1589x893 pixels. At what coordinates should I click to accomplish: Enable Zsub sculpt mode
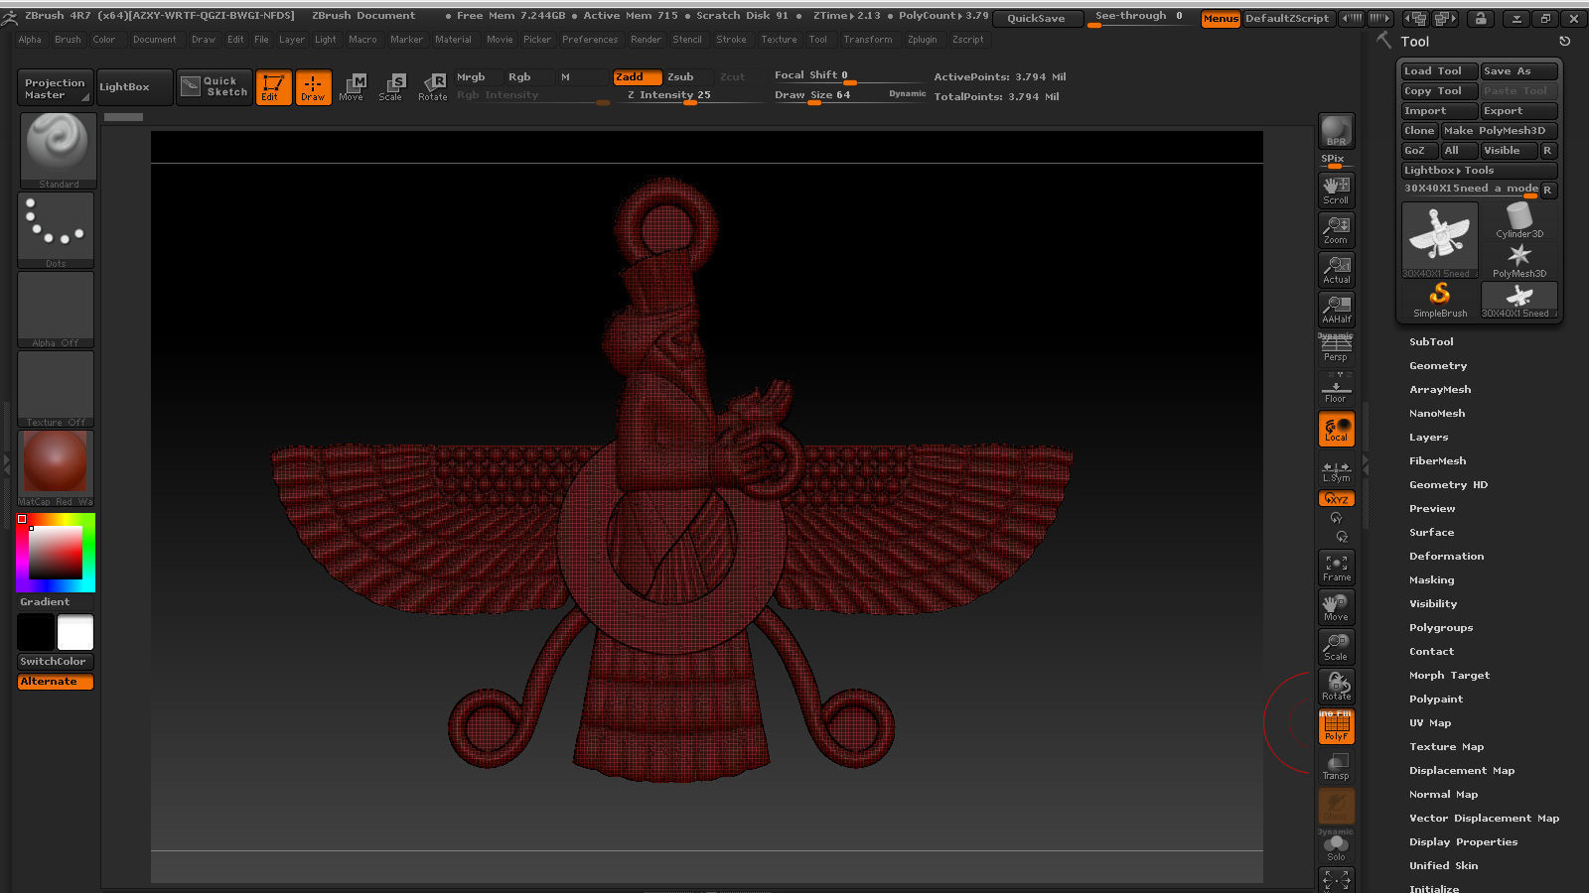coord(687,76)
